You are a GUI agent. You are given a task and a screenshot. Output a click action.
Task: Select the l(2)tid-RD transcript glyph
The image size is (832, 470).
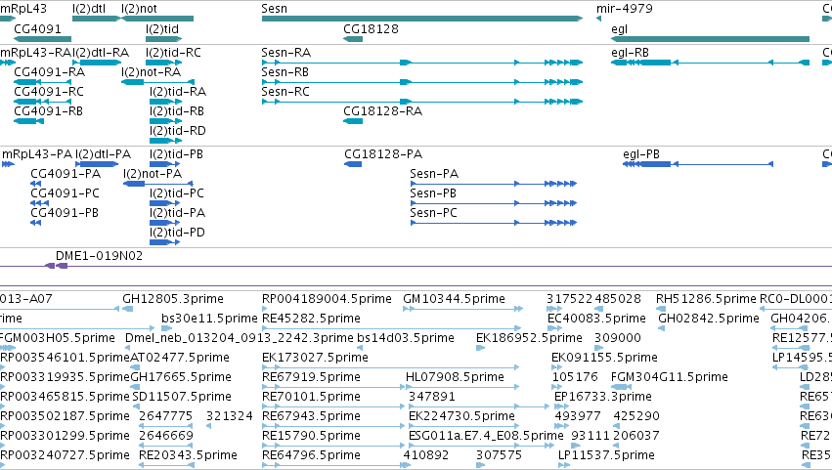(x=165, y=141)
